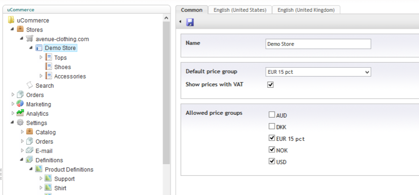Screen dimensions: 419x195
Task: Click the Stores box icon
Action: [x=20, y=29]
